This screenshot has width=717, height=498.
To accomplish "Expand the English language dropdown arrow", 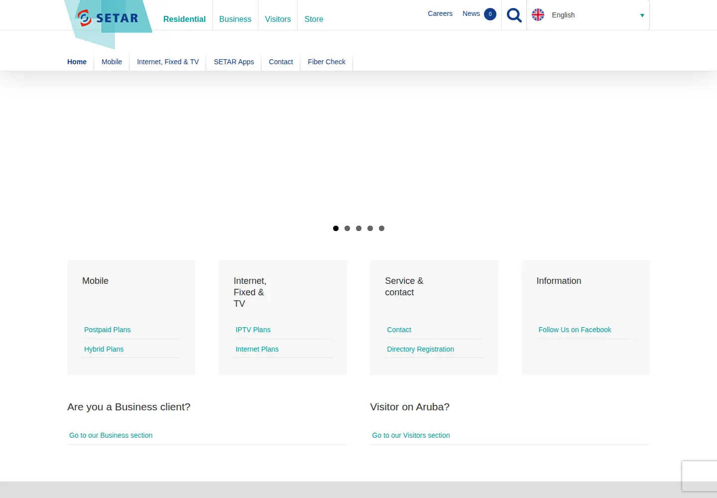I will pos(642,15).
